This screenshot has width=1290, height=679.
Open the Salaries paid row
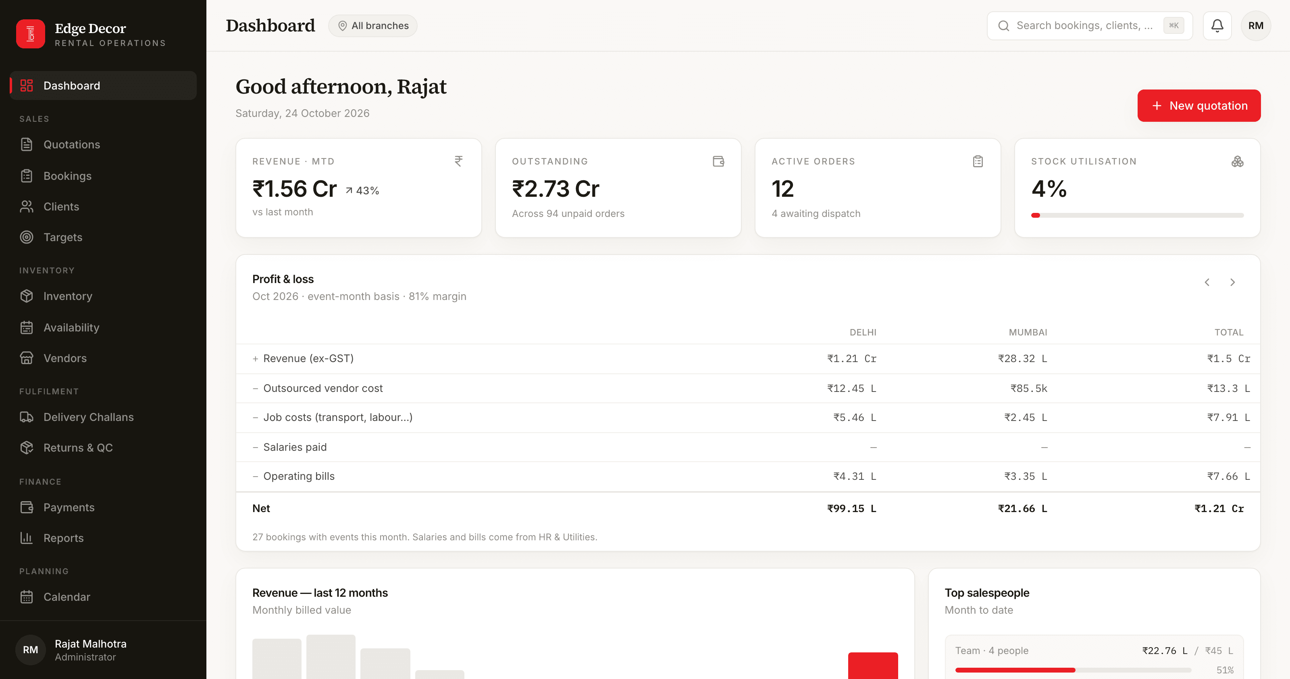748,447
